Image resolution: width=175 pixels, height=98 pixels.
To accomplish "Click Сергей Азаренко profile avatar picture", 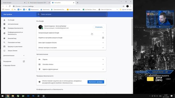I will coord(40,27).
